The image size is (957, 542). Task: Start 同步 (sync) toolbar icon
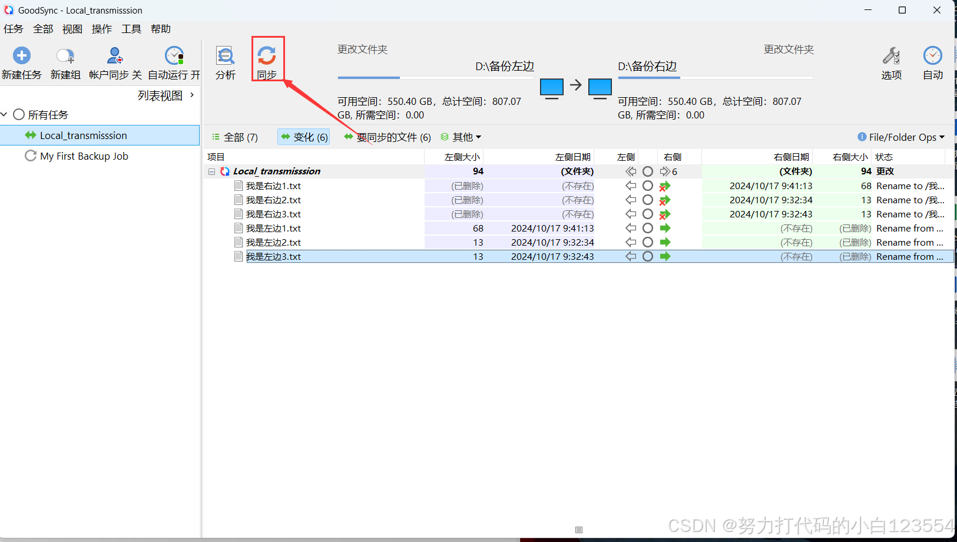pyautogui.click(x=267, y=55)
